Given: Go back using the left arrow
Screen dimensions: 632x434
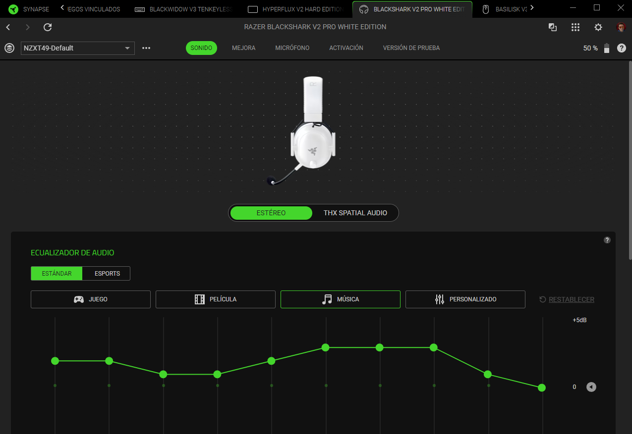Looking at the screenshot, I should pos(8,27).
